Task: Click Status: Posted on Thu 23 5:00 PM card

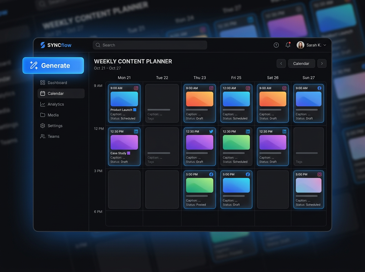Action: [x=196, y=205]
